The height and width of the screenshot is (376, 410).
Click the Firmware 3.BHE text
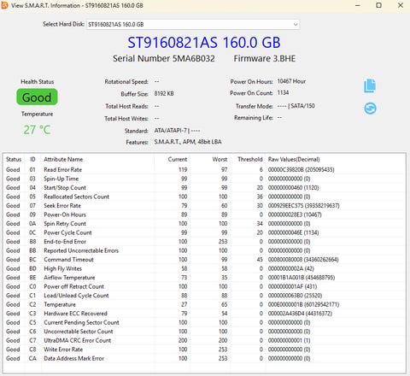(x=265, y=59)
